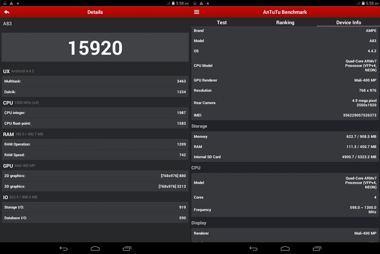The image size is (380, 254).
Task: Select the 3D graphics row
Action: [95, 186]
